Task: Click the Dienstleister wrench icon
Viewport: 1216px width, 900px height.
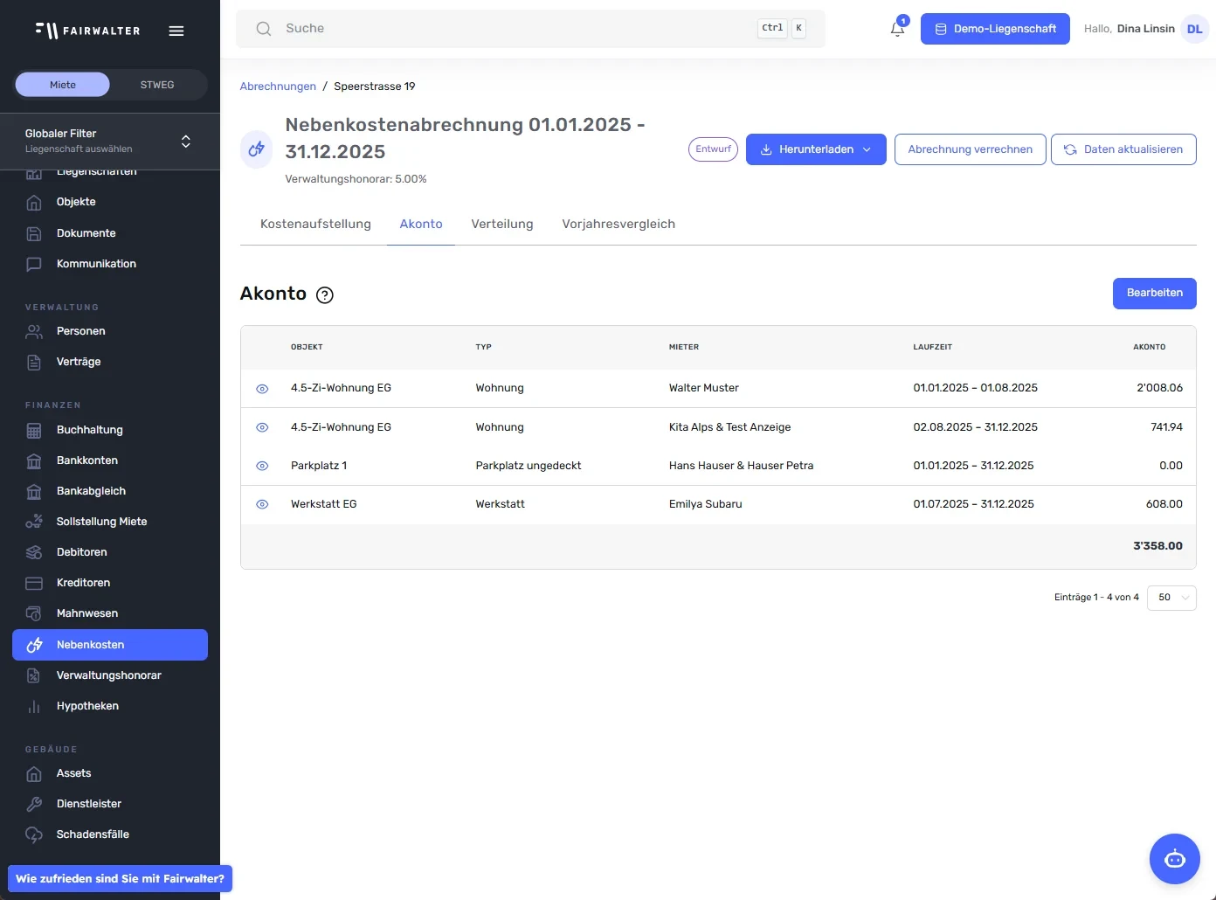Action: [34, 804]
